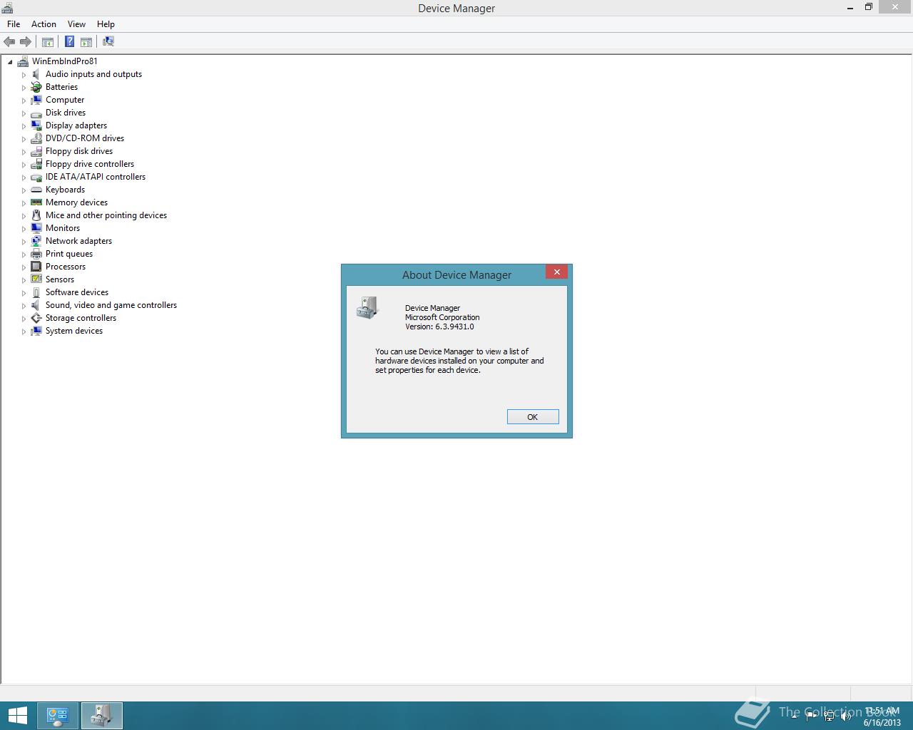
Task: Open the taskbar clock and date
Action: 882,716
